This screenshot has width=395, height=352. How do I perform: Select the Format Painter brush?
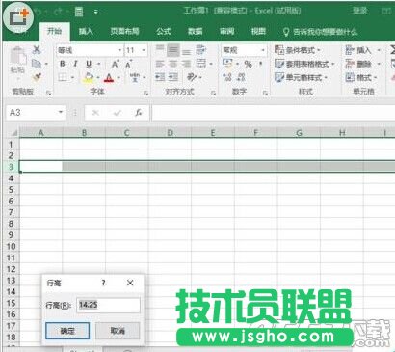37,77
